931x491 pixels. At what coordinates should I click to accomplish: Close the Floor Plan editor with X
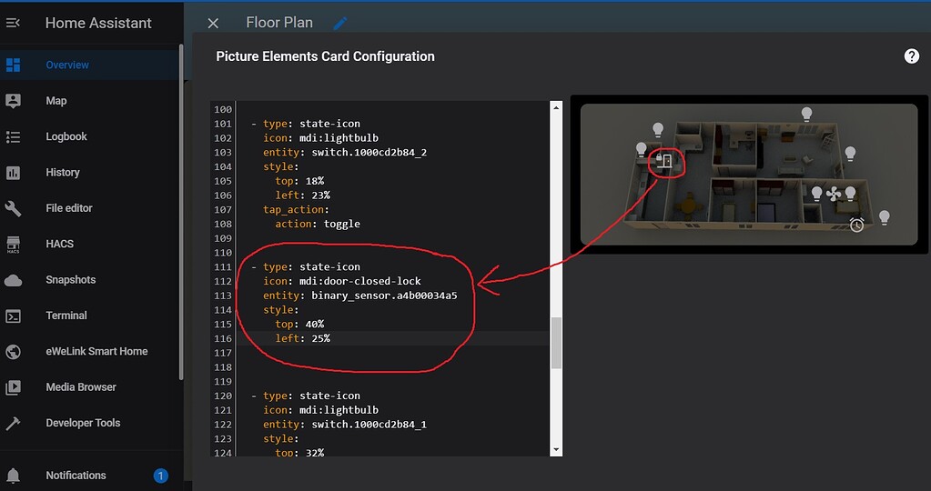point(213,23)
